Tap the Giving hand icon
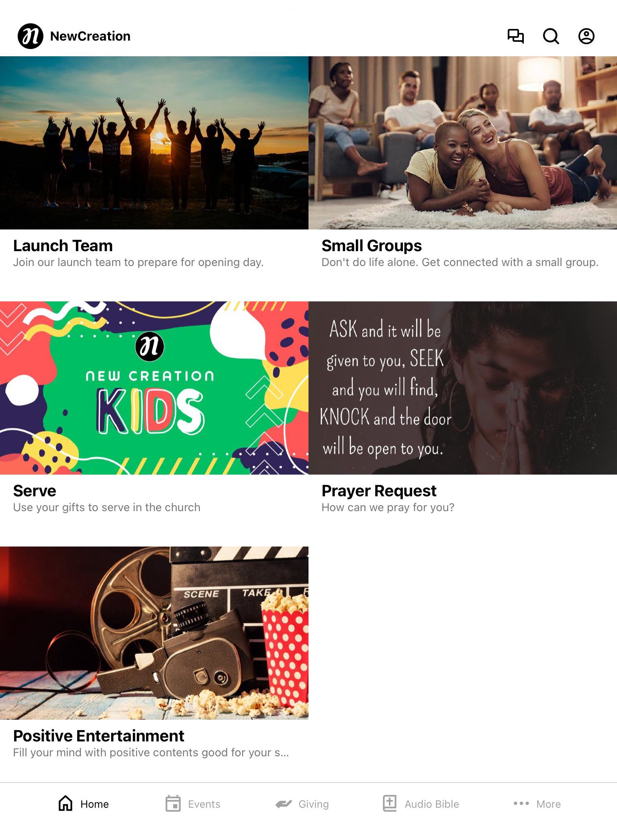This screenshot has width=617, height=823. [284, 804]
